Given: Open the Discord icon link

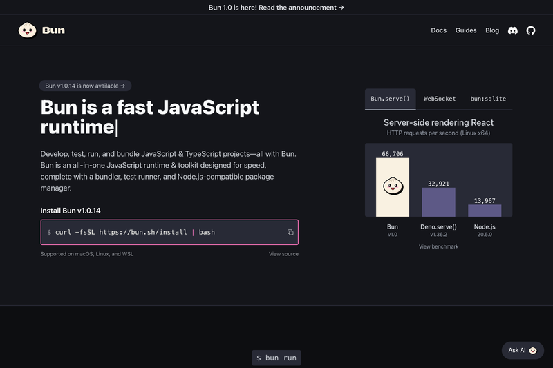Looking at the screenshot, I should (512, 30).
